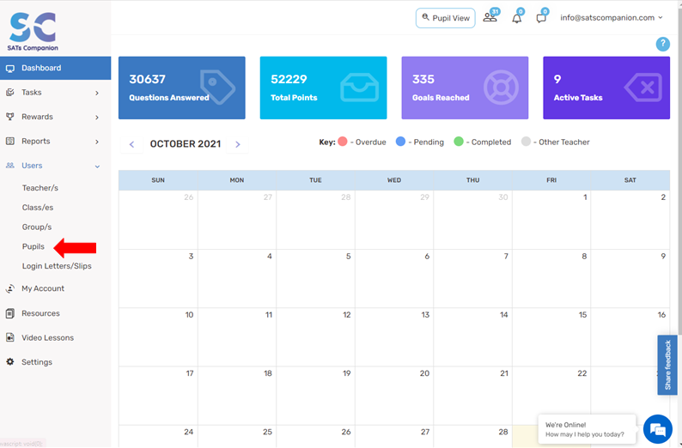Open the messages chat bubble icon

pos(541,18)
